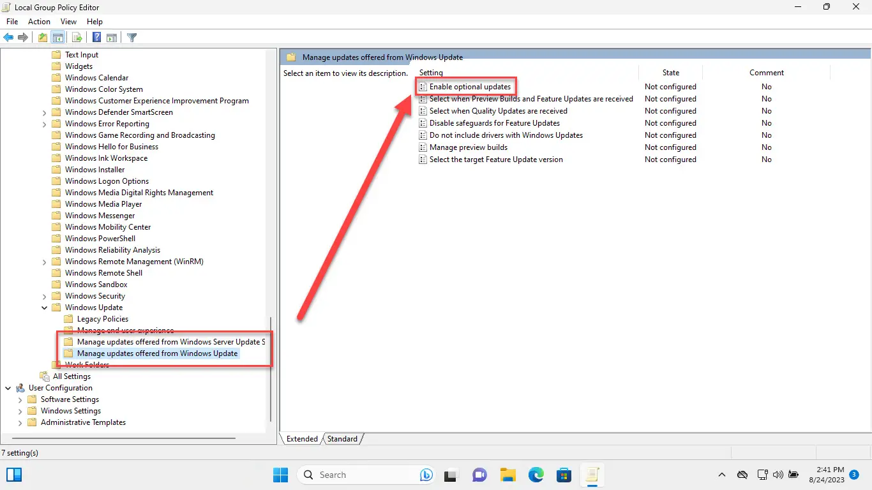Screen dimensions: 872x490
Task: Open the View menu
Action: pyautogui.click(x=68, y=22)
